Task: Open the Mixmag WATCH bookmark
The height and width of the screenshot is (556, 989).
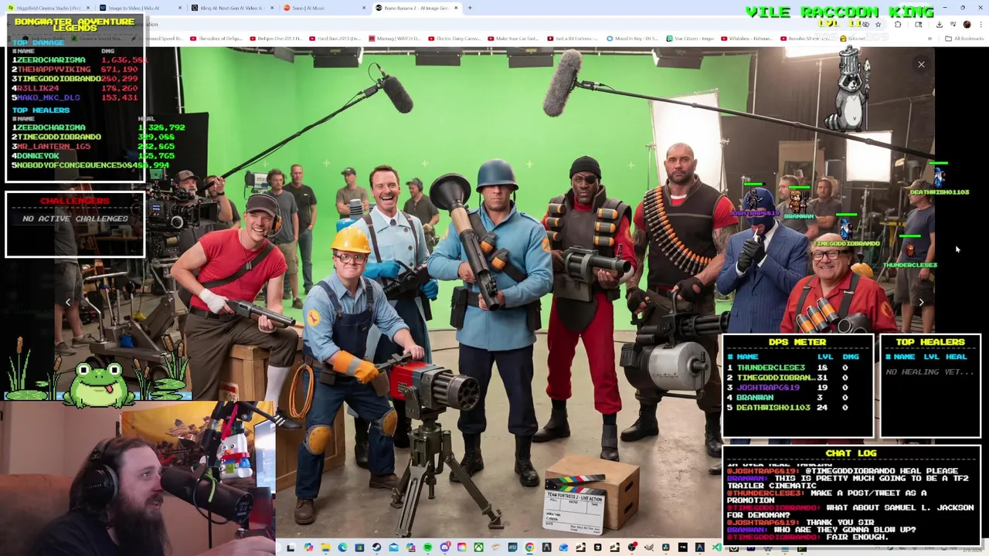Action: (394, 38)
